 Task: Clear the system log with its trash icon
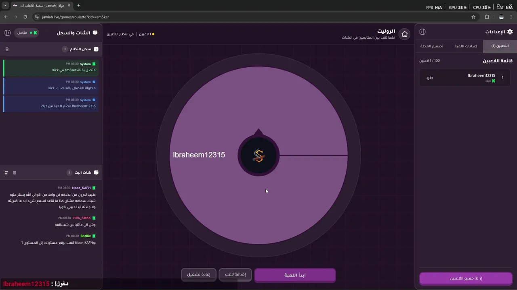(x=7, y=49)
